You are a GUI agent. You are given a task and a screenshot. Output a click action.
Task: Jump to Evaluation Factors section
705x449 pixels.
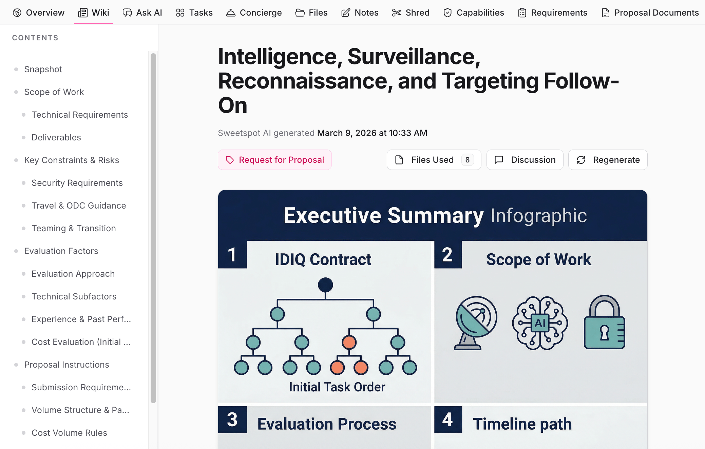coord(61,251)
